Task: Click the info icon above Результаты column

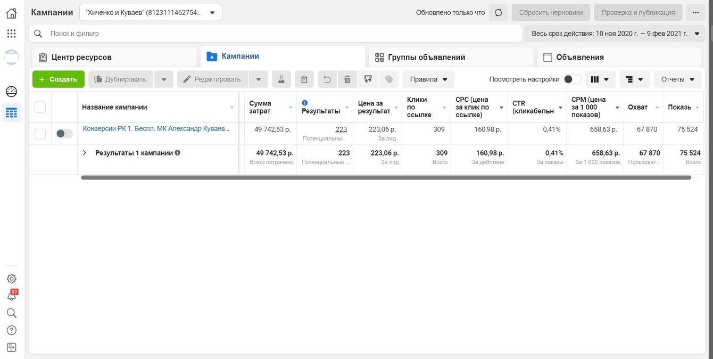Action: [x=305, y=103]
